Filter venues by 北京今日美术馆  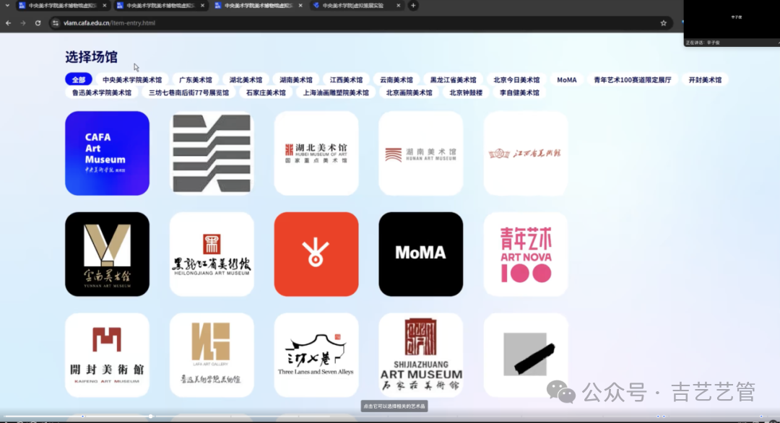coord(516,79)
